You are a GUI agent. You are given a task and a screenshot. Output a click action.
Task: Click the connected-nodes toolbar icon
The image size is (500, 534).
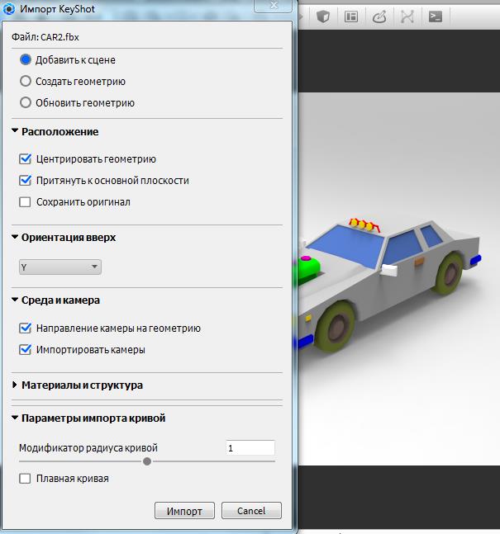pyautogui.click(x=407, y=16)
